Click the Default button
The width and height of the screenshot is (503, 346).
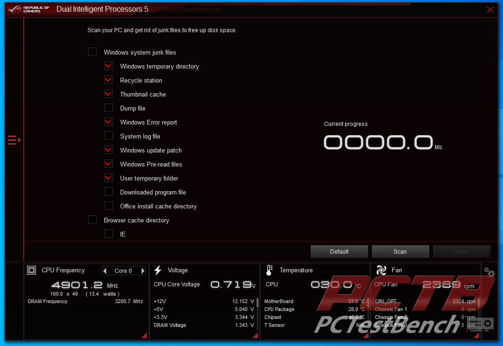(x=339, y=252)
